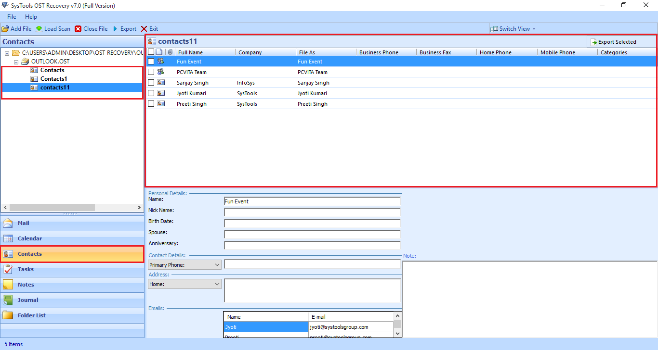Sort by File As column header

click(x=326, y=52)
